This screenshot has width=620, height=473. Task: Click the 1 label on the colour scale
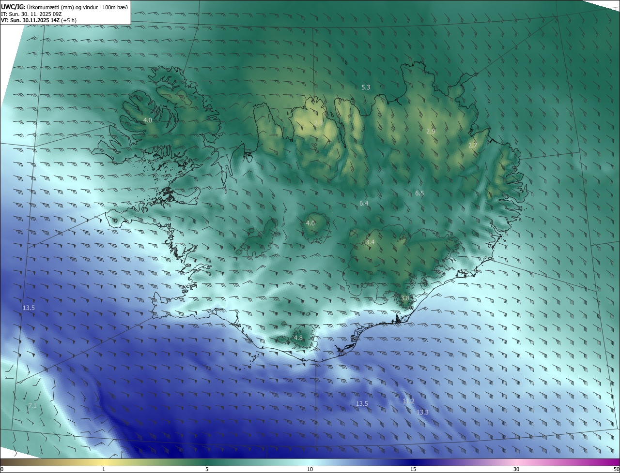pyautogui.click(x=104, y=469)
